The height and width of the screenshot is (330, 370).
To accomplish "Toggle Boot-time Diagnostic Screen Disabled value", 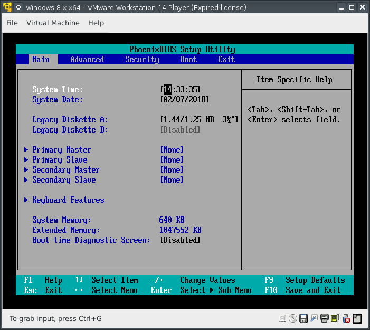I will pyautogui.click(x=181, y=240).
